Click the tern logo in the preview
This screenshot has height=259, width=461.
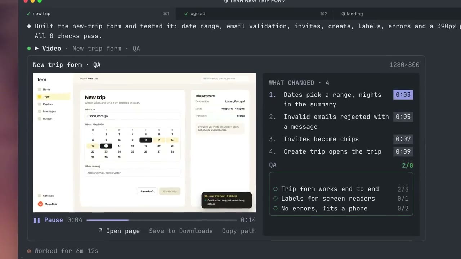pyautogui.click(x=42, y=80)
